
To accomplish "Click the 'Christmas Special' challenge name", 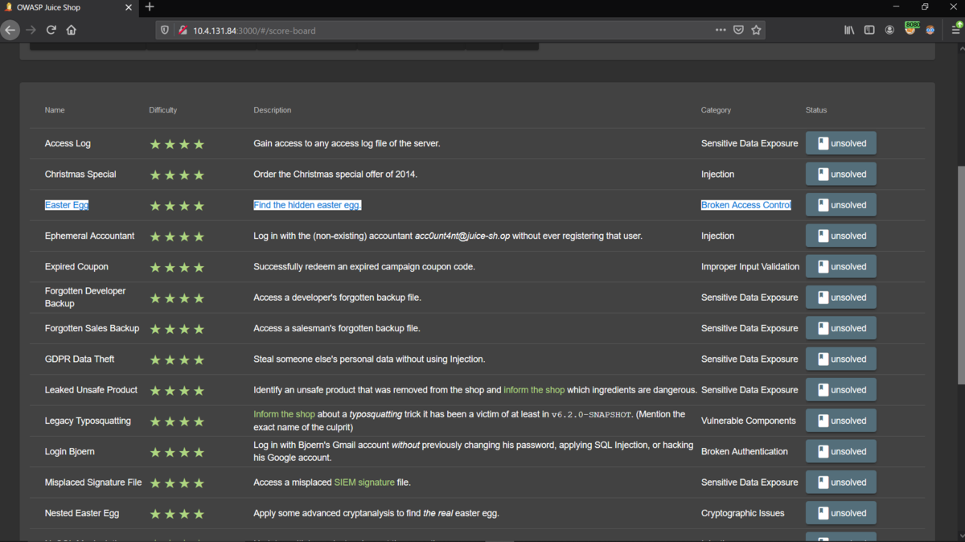I will (x=80, y=174).
